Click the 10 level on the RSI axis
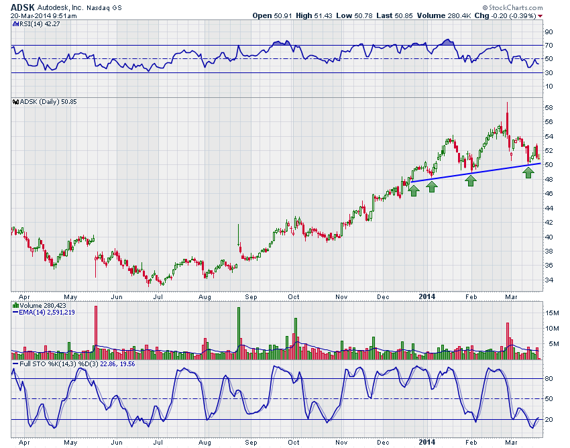 (x=549, y=87)
